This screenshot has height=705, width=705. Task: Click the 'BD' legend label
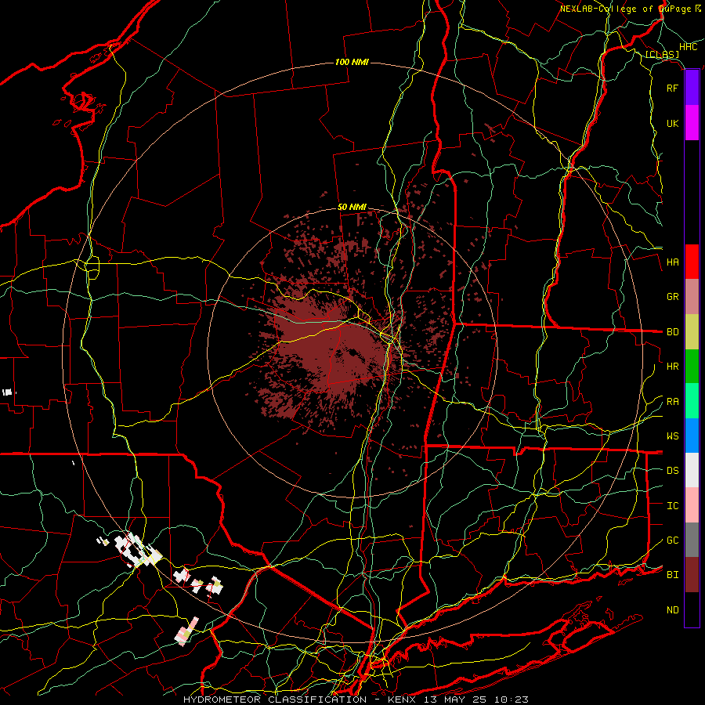pos(672,332)
